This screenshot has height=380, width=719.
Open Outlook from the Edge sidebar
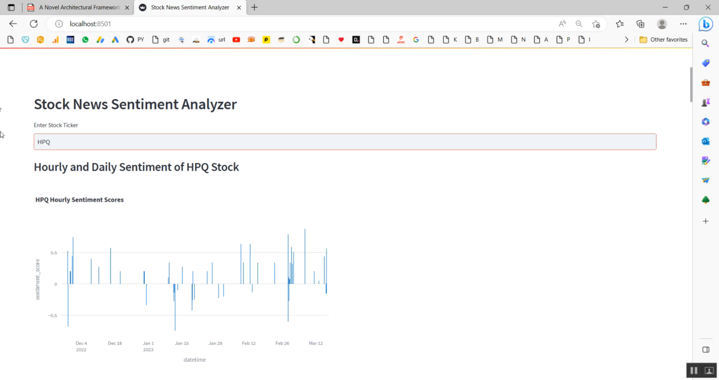[x=706, y=141]
